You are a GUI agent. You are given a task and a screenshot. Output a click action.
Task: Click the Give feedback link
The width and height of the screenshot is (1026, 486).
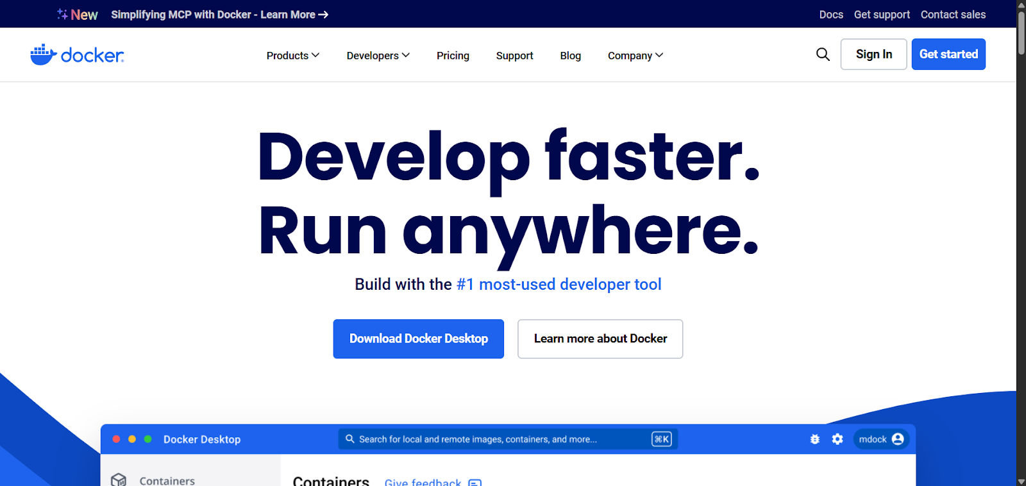(423, 482)
